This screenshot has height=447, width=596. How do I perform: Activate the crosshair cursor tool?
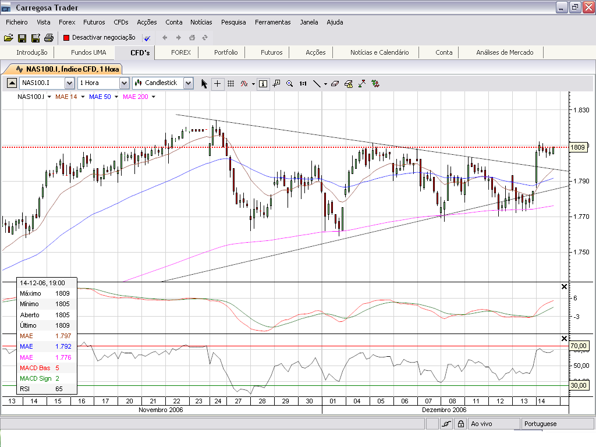tap(217, 83)
